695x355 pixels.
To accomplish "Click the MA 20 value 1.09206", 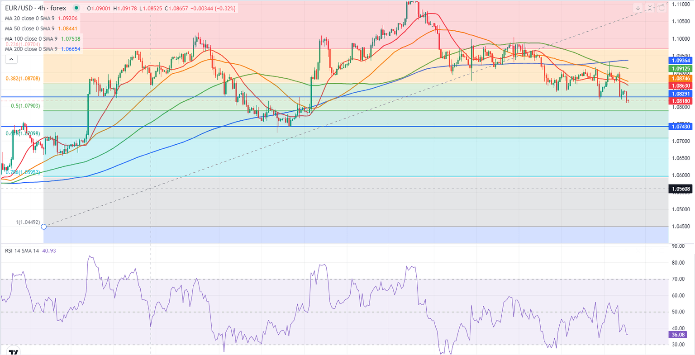I will point(68,19).
